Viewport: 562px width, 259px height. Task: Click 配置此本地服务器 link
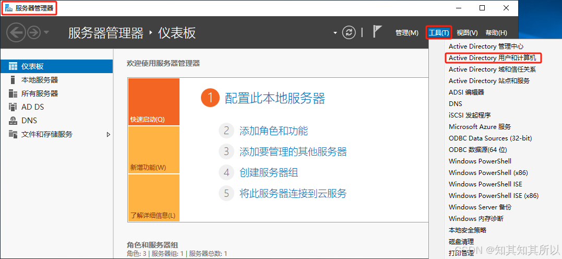pyautogui.click(x=275, y=98)
